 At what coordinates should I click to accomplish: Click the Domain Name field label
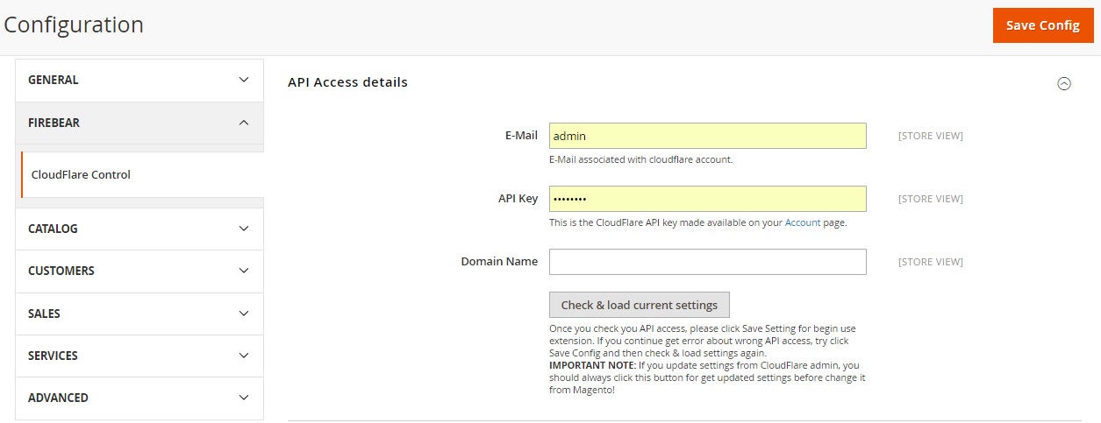click(499, 262)
